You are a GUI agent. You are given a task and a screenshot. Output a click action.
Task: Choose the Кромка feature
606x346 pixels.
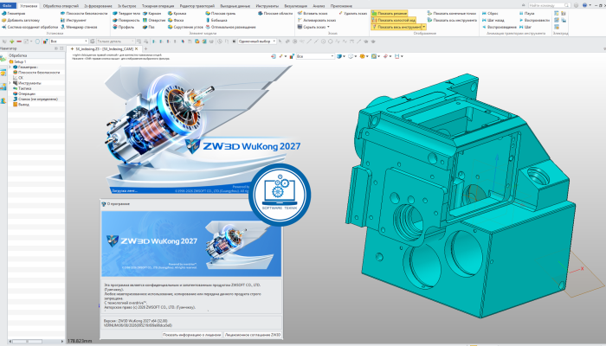point(177,13)
